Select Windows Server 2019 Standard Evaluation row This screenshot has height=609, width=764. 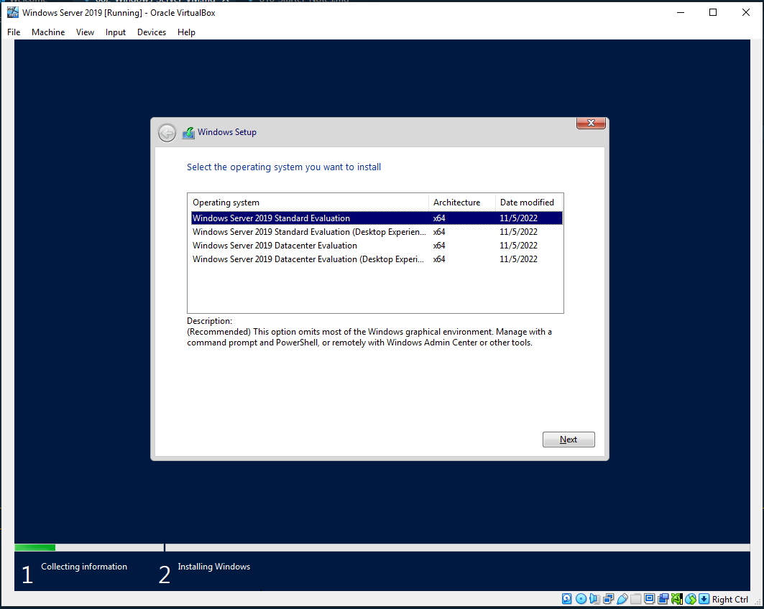[x=377, y=218]
